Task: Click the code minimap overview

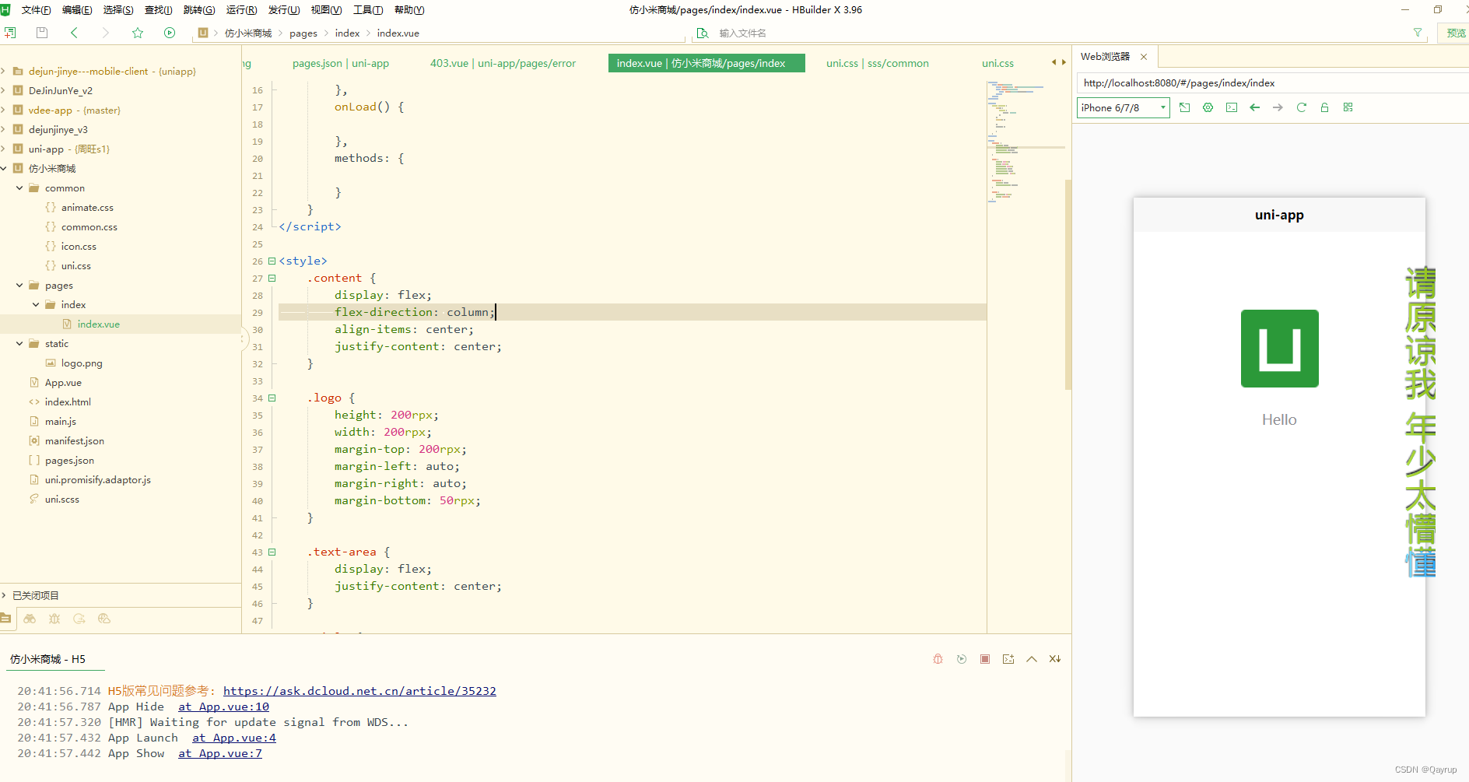Action: (1025, 144)
